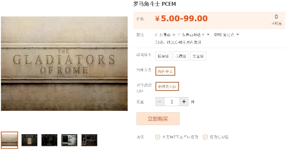This screenshot has width=286, height=150.
Task: Click the 立即购买 buy now button
Action: pyautogui.click(x=158, y=119)
